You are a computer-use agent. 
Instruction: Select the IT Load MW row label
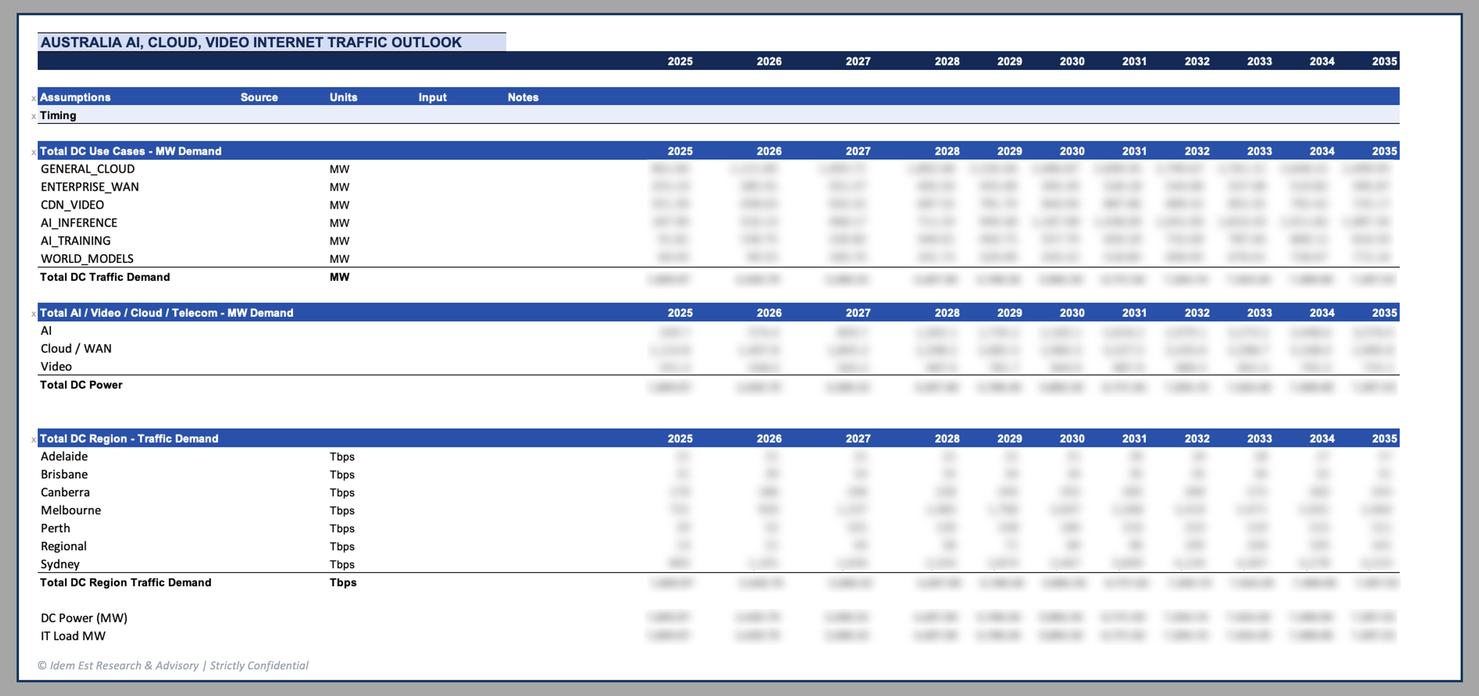point(73,636)
